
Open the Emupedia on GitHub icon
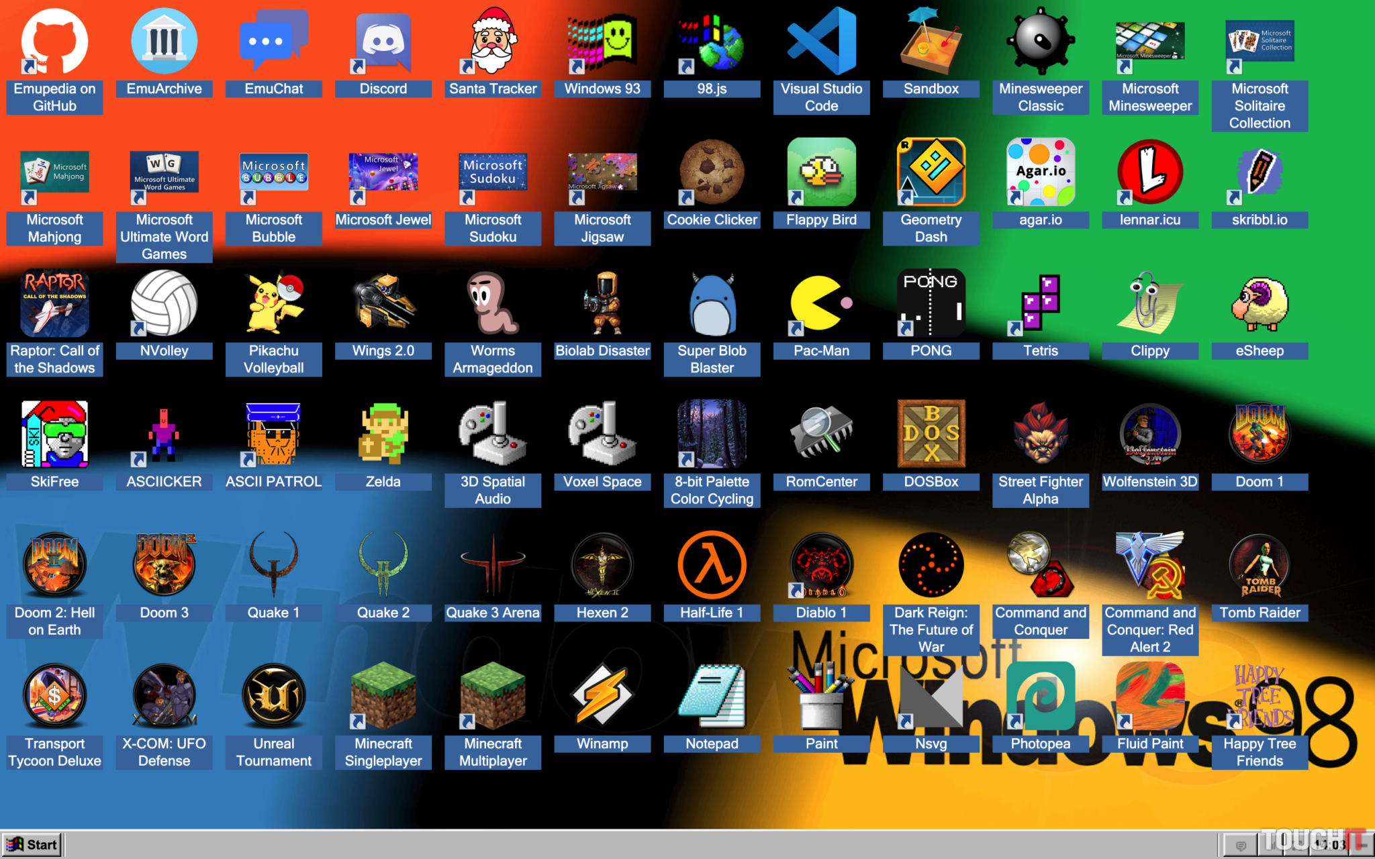[54, 42]
